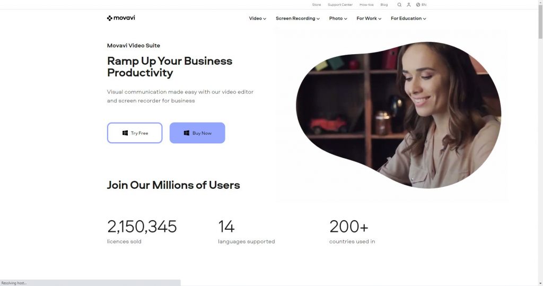This screenshot has height=286, width=543.
Task: Open the Support Center link
Action: (340, 5)
